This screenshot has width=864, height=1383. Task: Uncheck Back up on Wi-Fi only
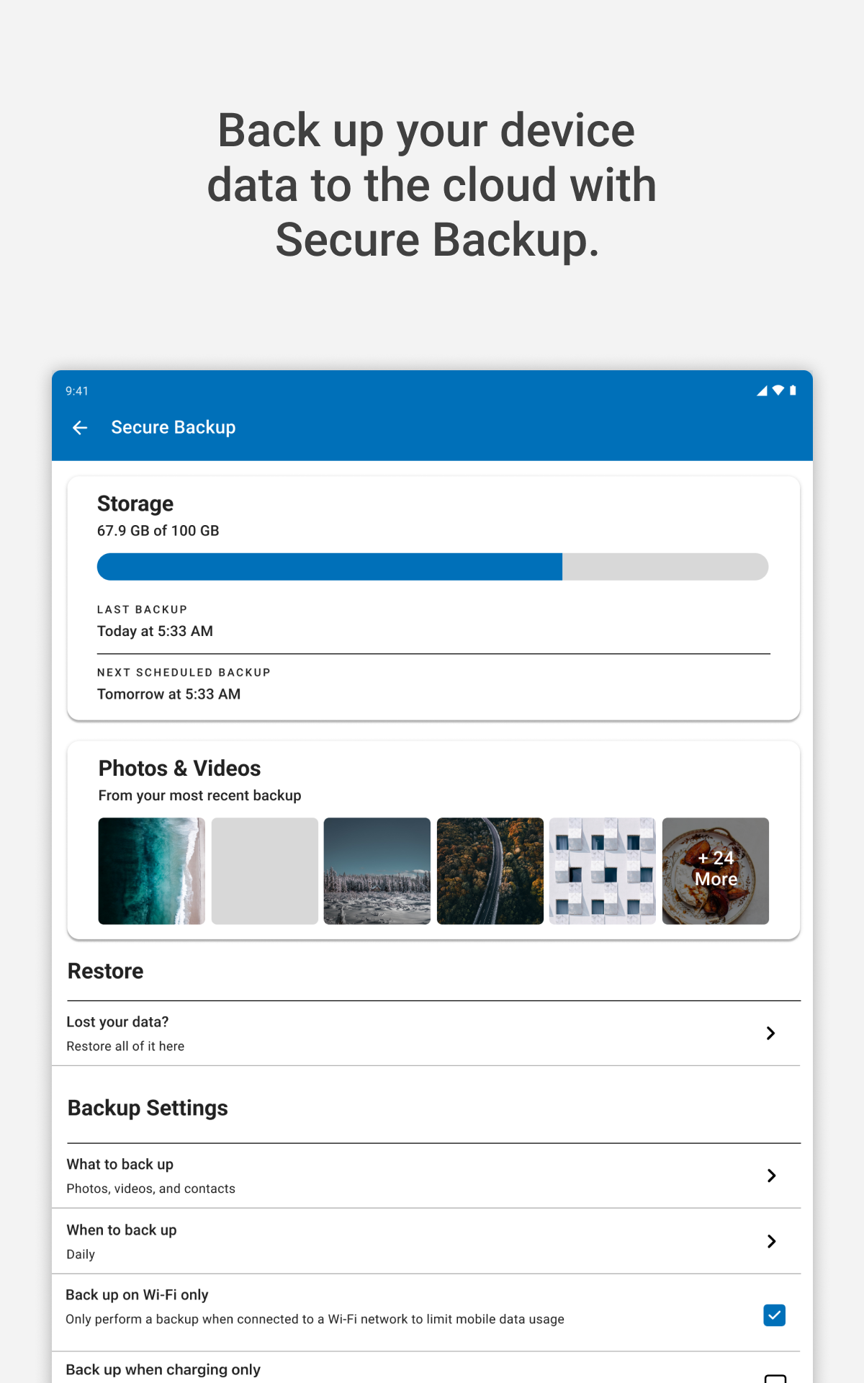[x=775, y=1315]
